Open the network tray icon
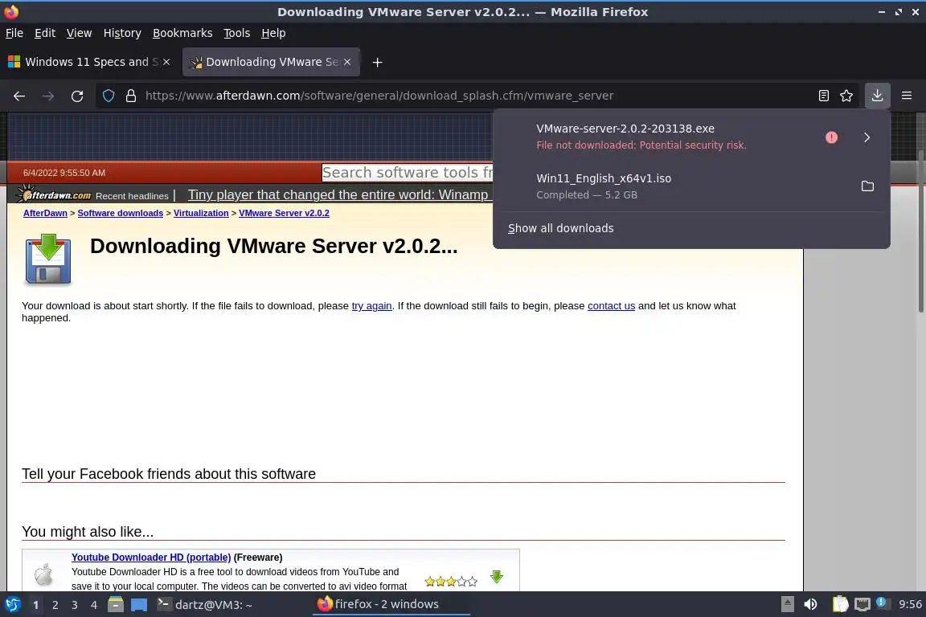The width and height of the screenshot is (926, 617). 862,605
